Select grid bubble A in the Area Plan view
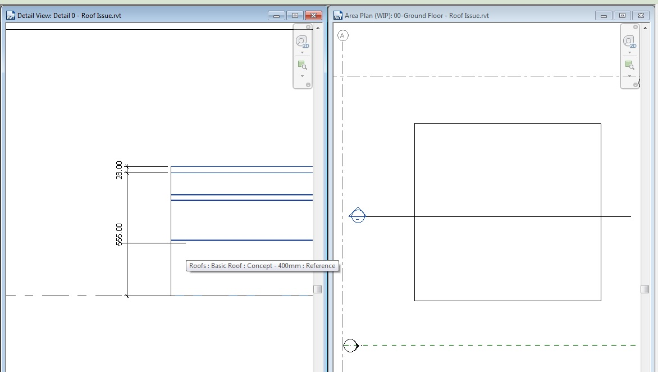The image size is (658, 372). [x=343, y=35]
